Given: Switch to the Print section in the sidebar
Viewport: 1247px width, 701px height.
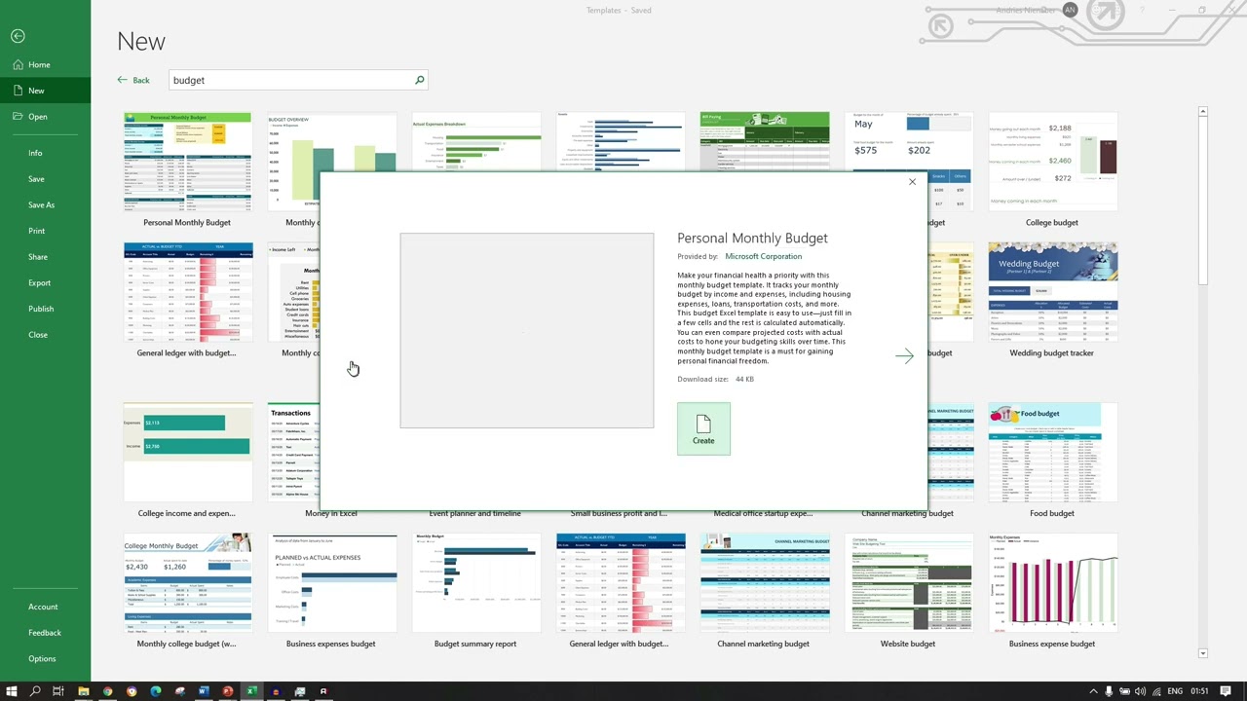Looking at the screenshot, I should [36, 231].
